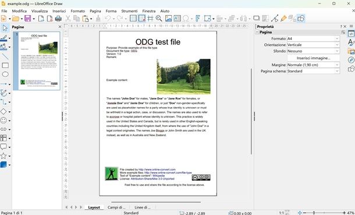This screenshot has width=355, height=215.
Task: Open the Strumenti menu
Action: click(x=129, y=11)
